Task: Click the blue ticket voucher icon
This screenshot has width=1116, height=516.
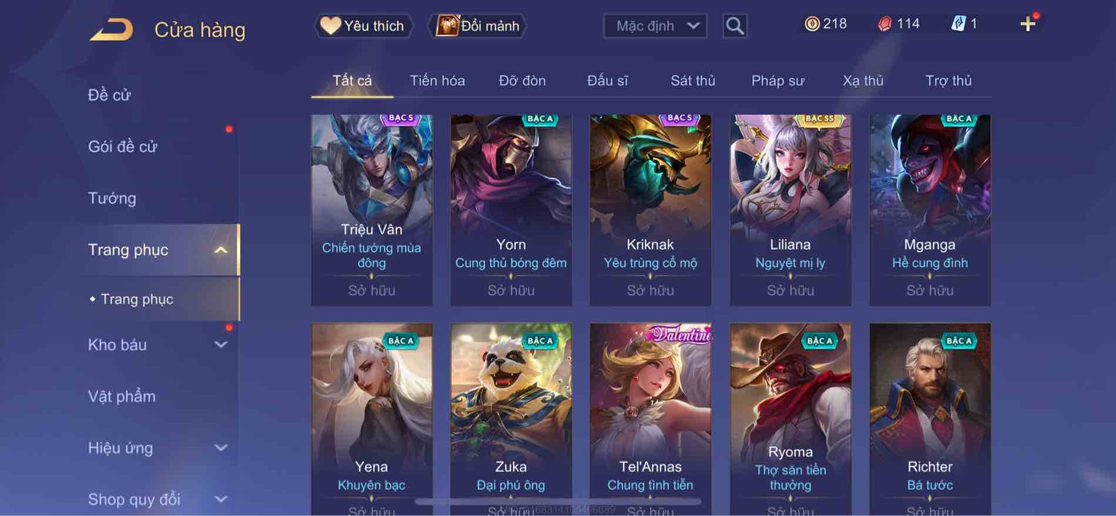Action: [958, 24]
